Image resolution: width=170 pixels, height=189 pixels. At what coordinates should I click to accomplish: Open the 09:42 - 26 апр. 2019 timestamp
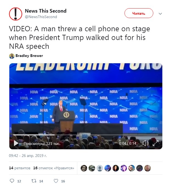[28, 156]
